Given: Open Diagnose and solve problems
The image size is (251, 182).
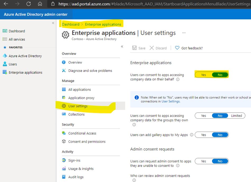Looking at the screenshot, I should tap(90, 71).
